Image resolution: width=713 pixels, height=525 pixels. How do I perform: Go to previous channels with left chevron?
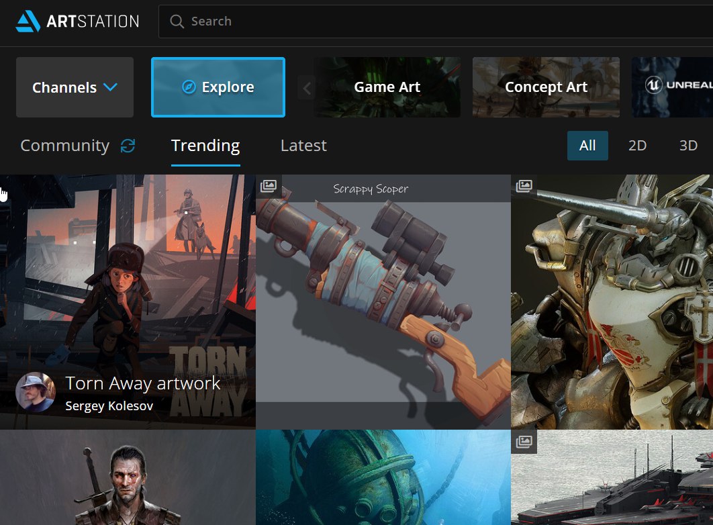pyautogui.click(x=307, y=88)
